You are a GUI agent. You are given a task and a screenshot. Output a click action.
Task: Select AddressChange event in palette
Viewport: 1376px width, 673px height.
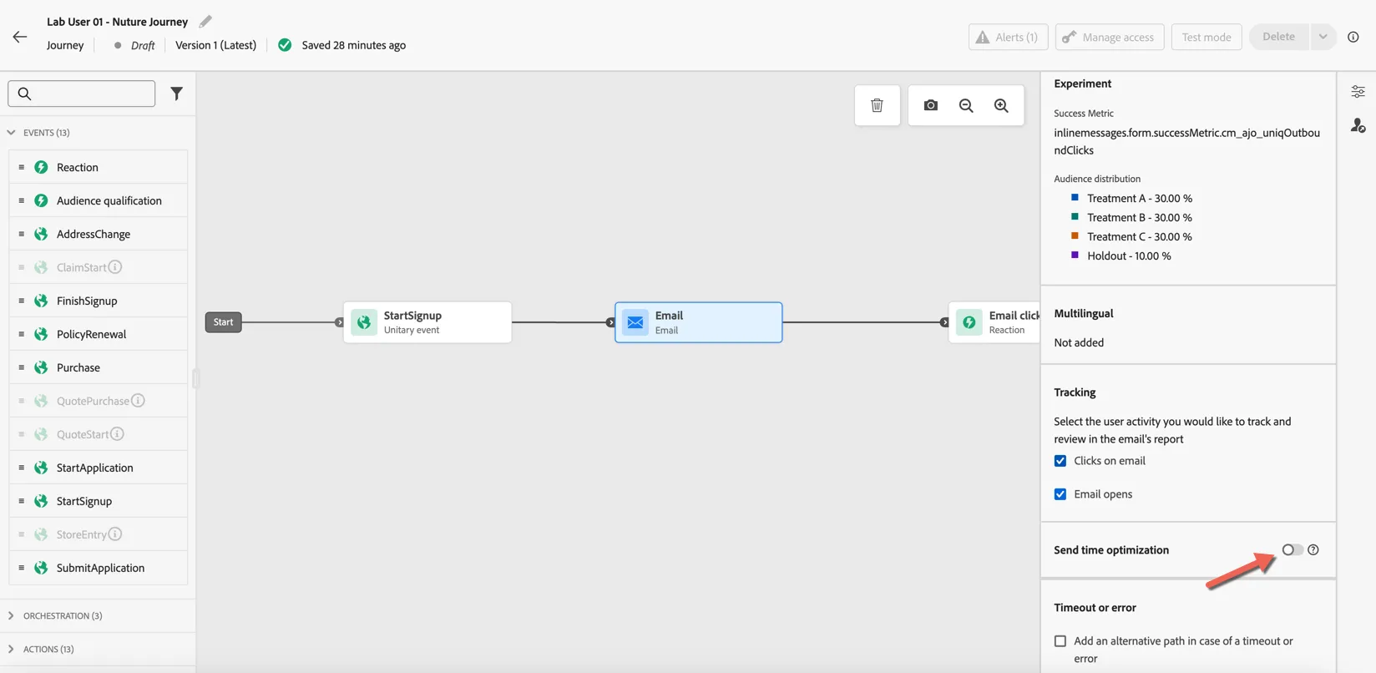[99, 234]
